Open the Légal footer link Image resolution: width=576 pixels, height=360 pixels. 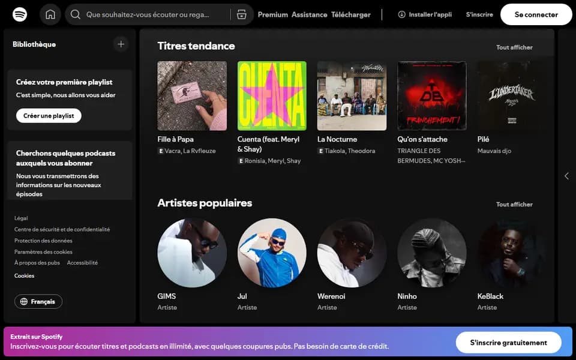pyautogui.click(x=21, y=218)
